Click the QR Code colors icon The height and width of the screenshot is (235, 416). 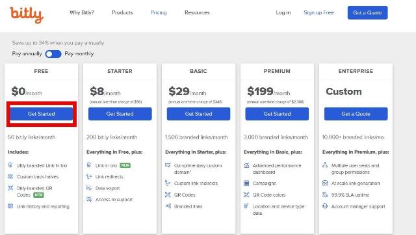point(246,195)
